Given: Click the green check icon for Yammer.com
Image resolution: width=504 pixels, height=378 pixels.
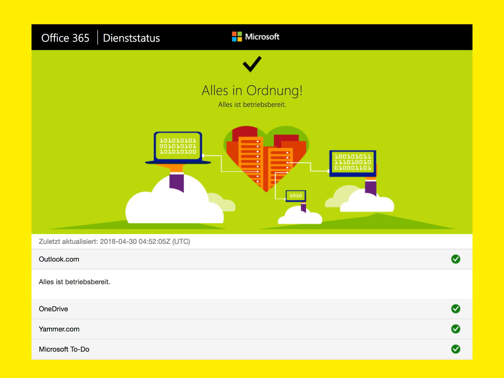Looking at the screenshot, I should pyautogui.click(x=455, y=329).
